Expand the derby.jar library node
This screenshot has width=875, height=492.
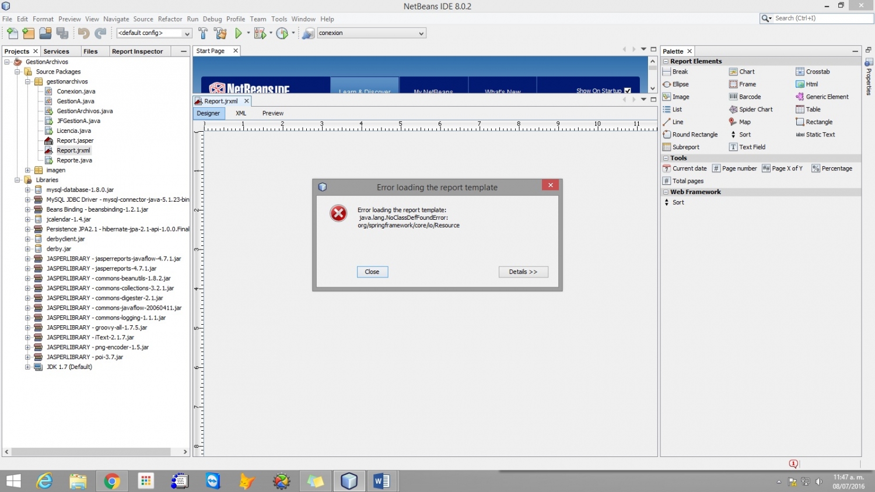tap(27, 249)
